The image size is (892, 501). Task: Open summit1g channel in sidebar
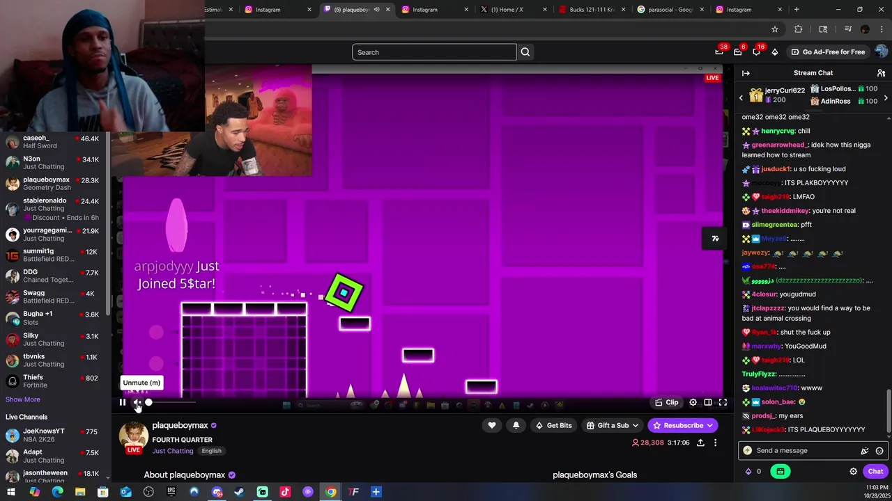point(53,255)
